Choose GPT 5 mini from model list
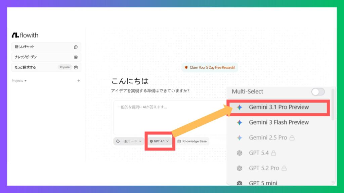This screenshot has width=344, height=193. click(263, 183)
